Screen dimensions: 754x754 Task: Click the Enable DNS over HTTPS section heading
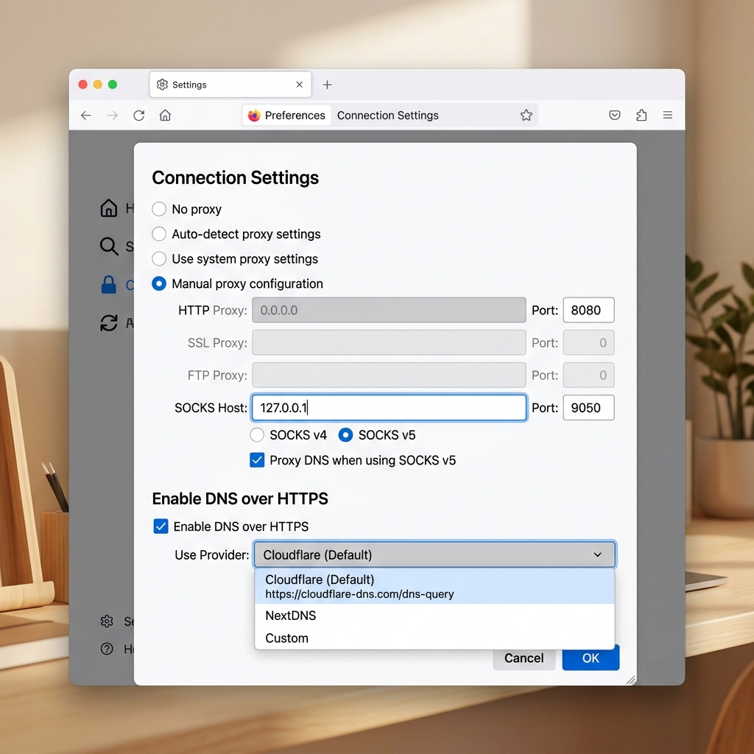[240, 498]
